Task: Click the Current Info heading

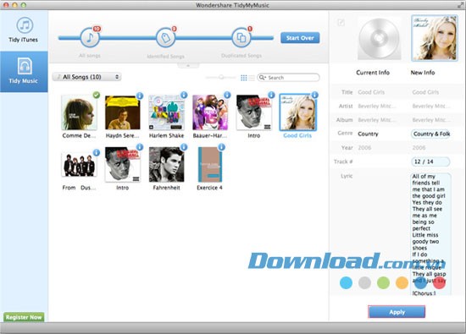Action: pos(373,73)
